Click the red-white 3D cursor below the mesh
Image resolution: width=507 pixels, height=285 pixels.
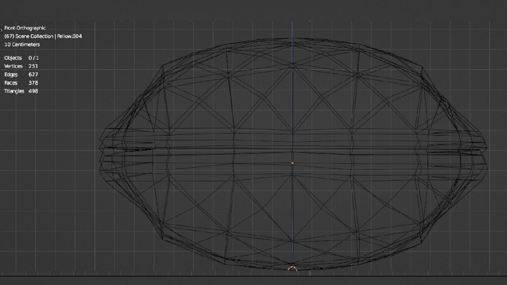click(x=292, y=269)
